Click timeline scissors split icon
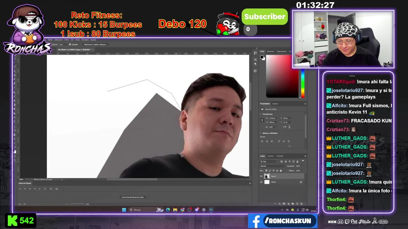The width and height of the screenshot is (408, 229). click(51, 189)
